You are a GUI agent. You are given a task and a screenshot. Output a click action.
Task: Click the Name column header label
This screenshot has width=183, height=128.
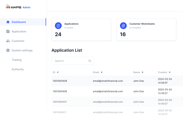(x=136, y=72)
